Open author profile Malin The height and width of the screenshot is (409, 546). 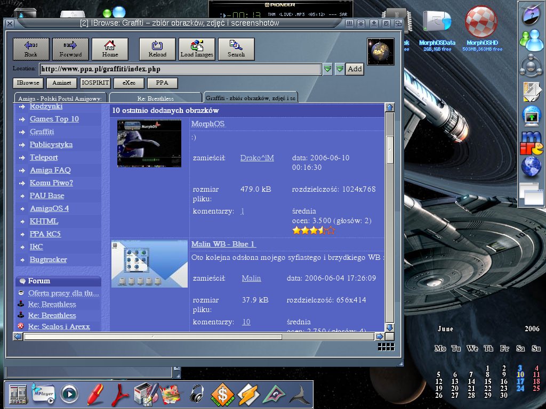pyautogui.click(x=252, y=278)
